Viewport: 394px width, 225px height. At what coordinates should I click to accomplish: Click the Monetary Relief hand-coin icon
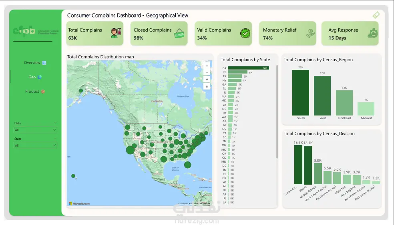(311, 33)
